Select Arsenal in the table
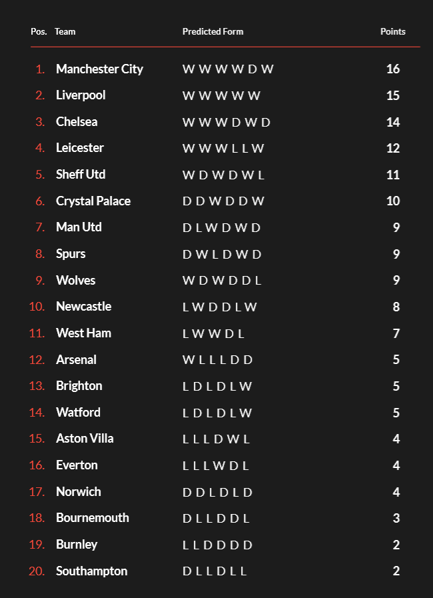This screenshot has width=433, height=598. [76, 360]
